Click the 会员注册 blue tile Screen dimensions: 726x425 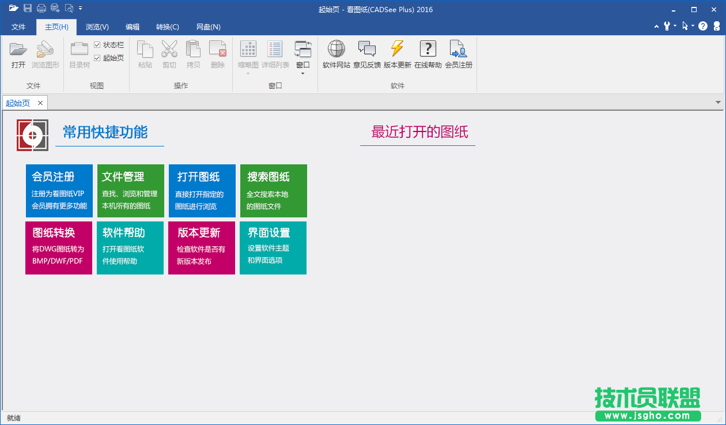(x=59, y=191)
